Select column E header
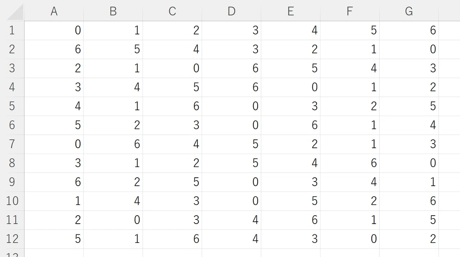Image resolution: width=460 pixels, height=257 pixels. (291, 11)
